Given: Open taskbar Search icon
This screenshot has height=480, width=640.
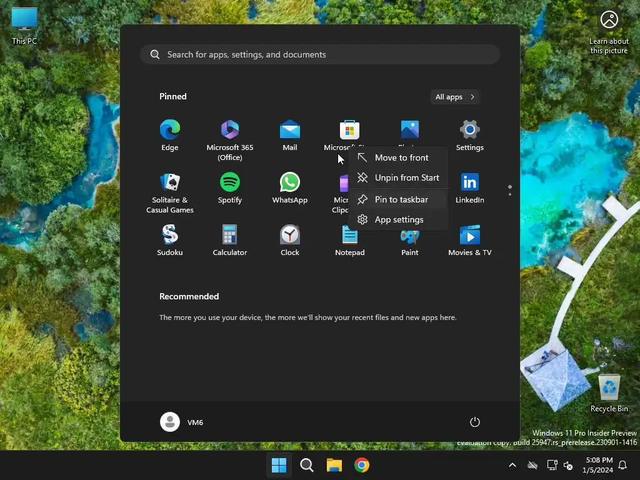Looking at the screenshot, I should pos(306,465).
